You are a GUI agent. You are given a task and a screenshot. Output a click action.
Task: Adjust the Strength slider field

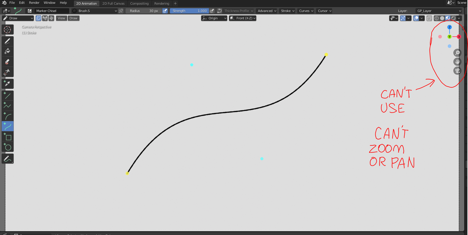(x=189, y=11)
